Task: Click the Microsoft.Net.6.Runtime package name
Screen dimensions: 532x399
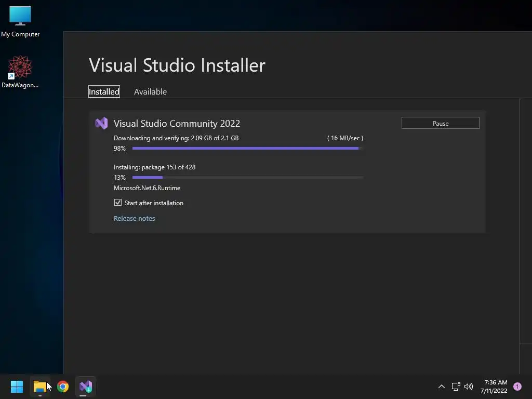Action: point(147,188)
